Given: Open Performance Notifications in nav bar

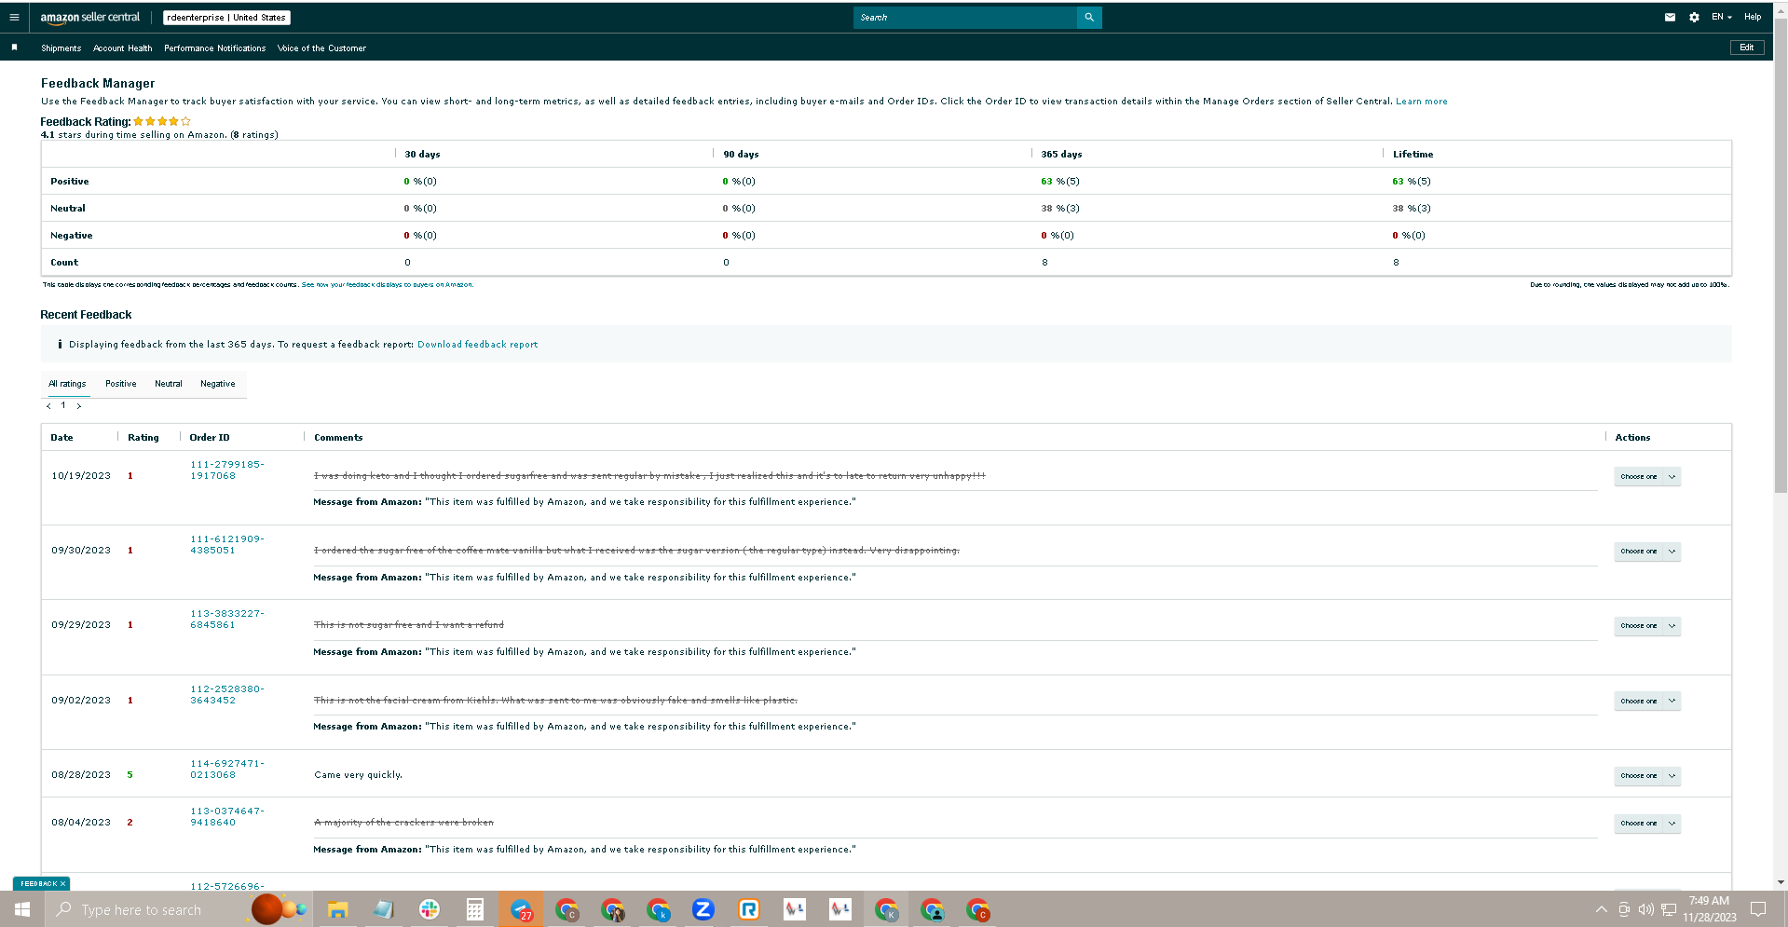Looking at the screenshot, I should point(215,48).
